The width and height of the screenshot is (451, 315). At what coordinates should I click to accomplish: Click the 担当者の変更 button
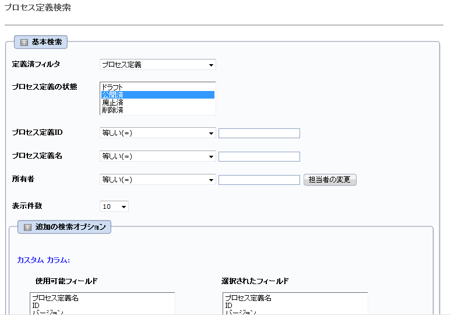pyautogui.click(x=330, y=180)
